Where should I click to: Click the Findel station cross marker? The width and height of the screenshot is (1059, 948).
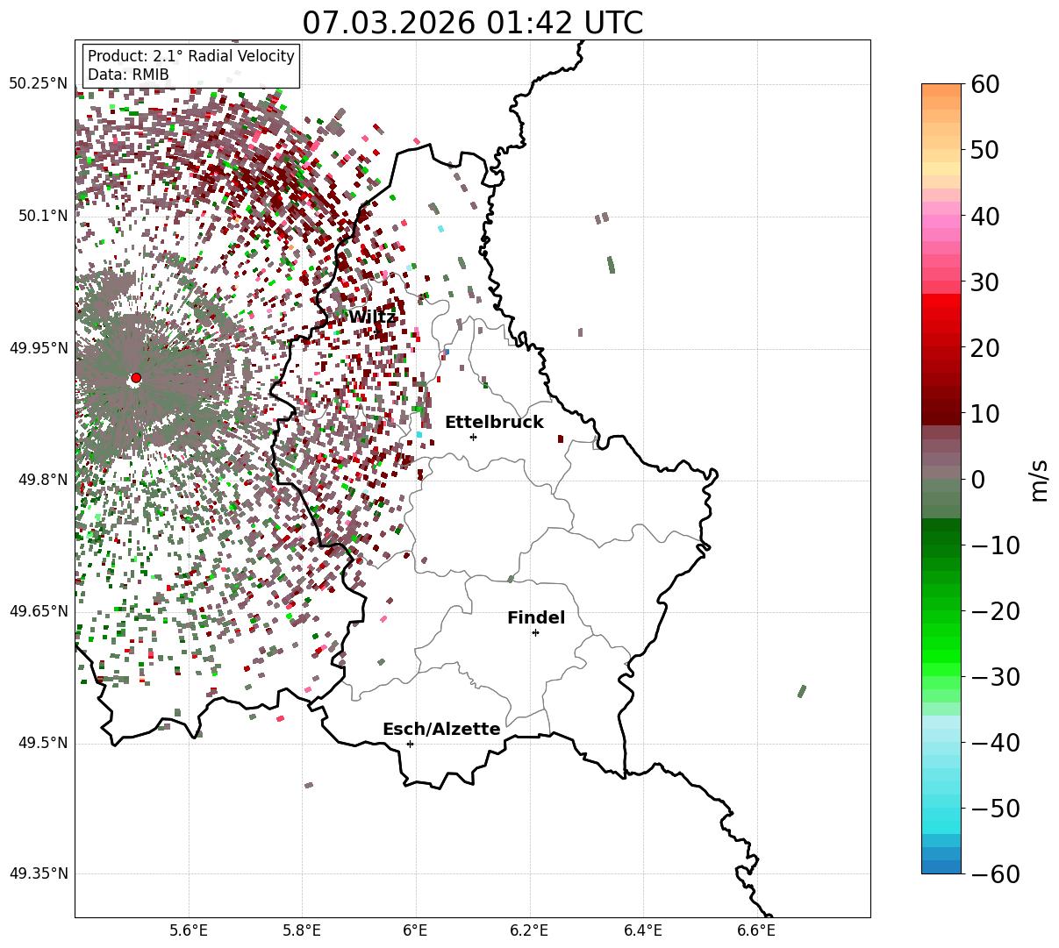coord(535,632)
